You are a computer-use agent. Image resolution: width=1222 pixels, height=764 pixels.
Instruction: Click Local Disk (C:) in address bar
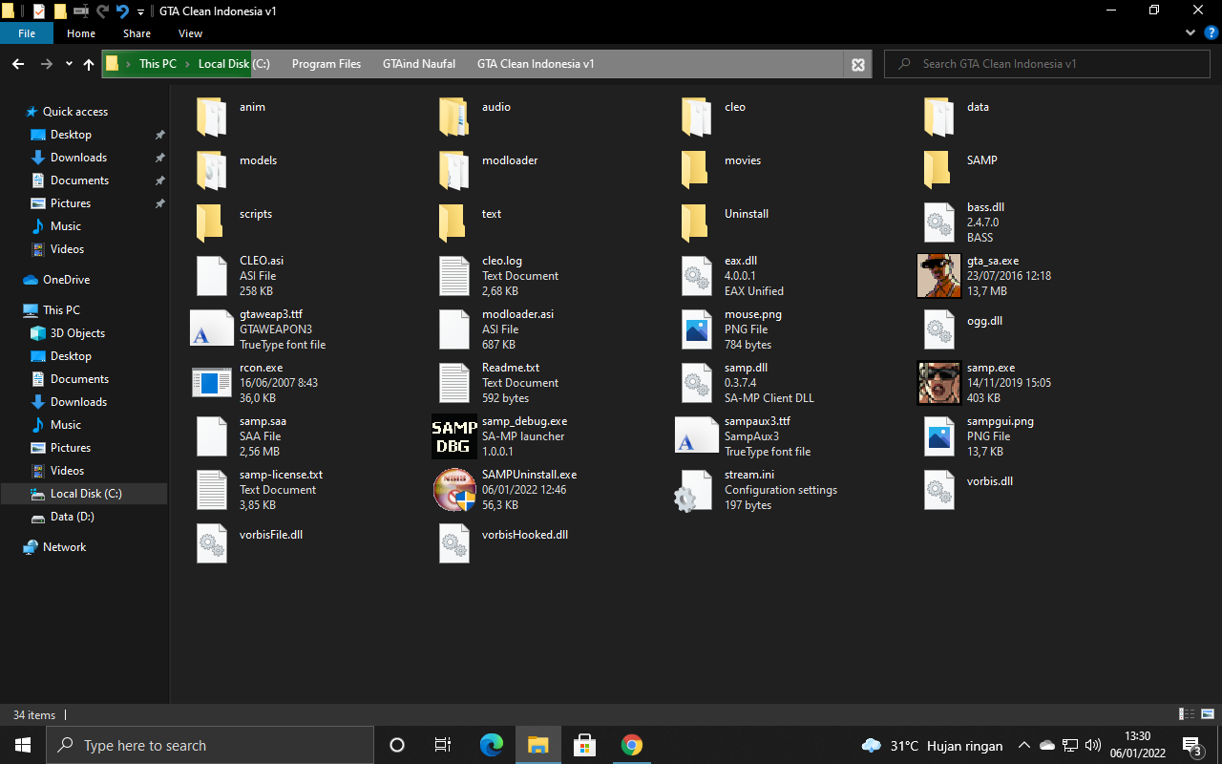click(x=234, y=64)
